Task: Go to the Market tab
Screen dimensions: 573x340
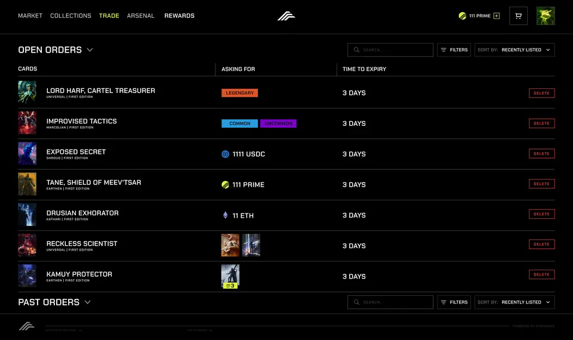Action: (x=30, y=16)
